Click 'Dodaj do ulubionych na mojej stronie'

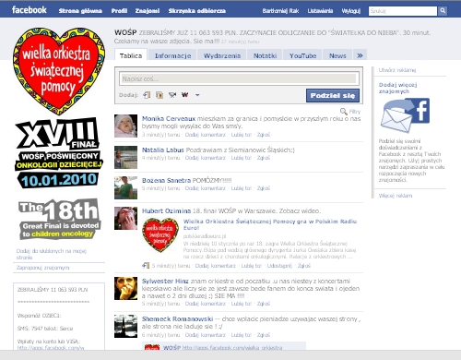[52, 254]
